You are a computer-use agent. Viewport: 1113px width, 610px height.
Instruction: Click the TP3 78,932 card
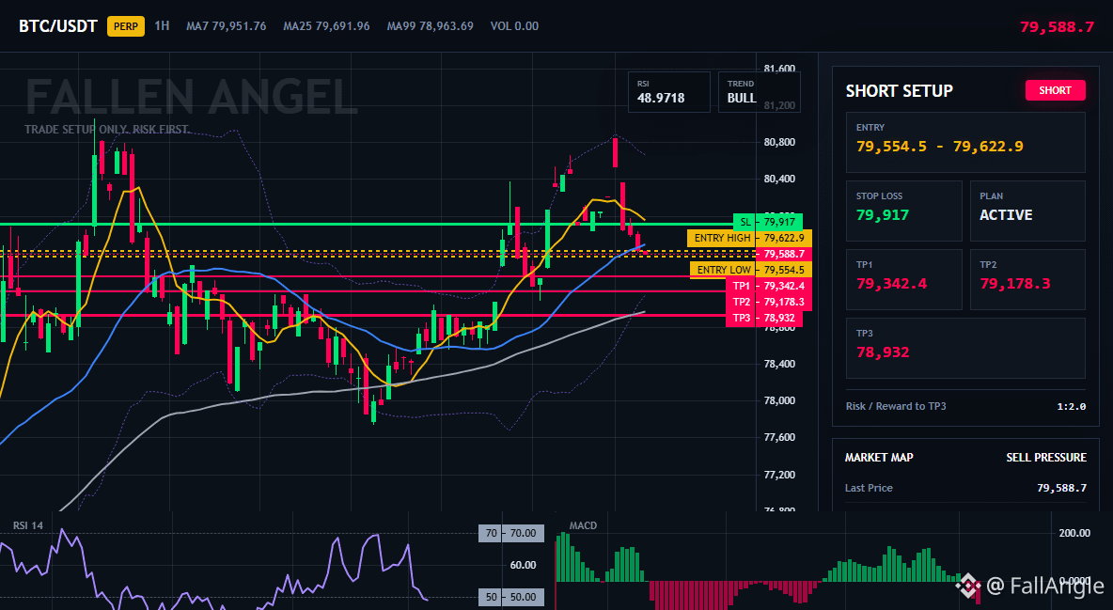(x=965, y=348)
